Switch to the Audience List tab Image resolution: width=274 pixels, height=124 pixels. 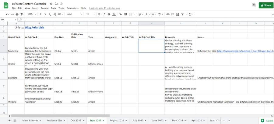coord(56,121)
